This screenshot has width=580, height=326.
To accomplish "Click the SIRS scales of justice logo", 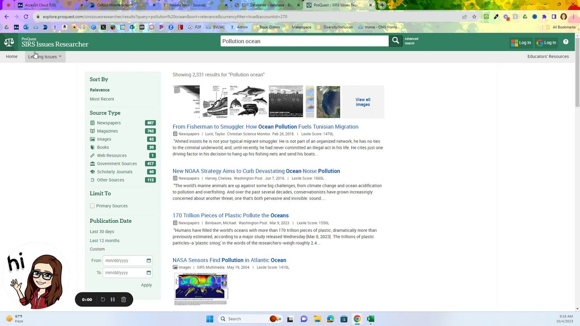I will 9,42.
